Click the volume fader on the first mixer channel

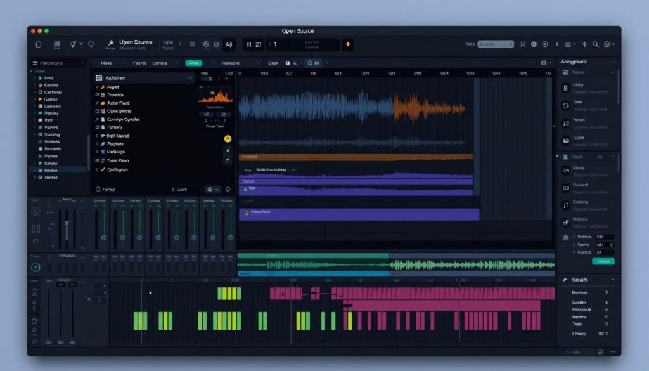[67, 223]
